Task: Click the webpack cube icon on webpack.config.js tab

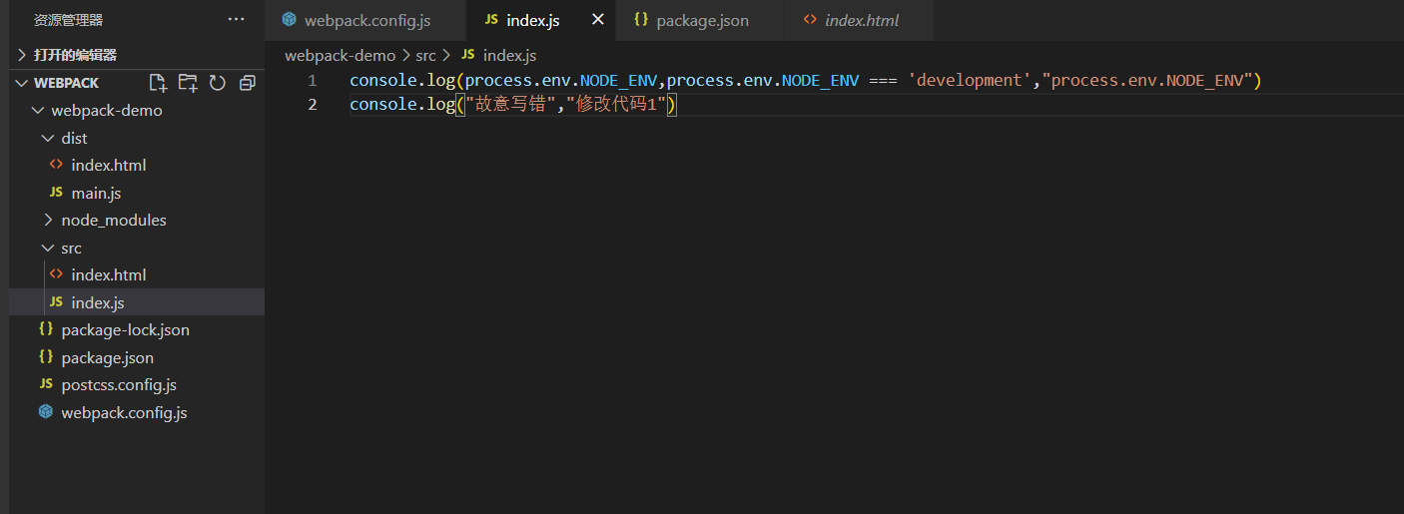Action: (x=290, y=20)
